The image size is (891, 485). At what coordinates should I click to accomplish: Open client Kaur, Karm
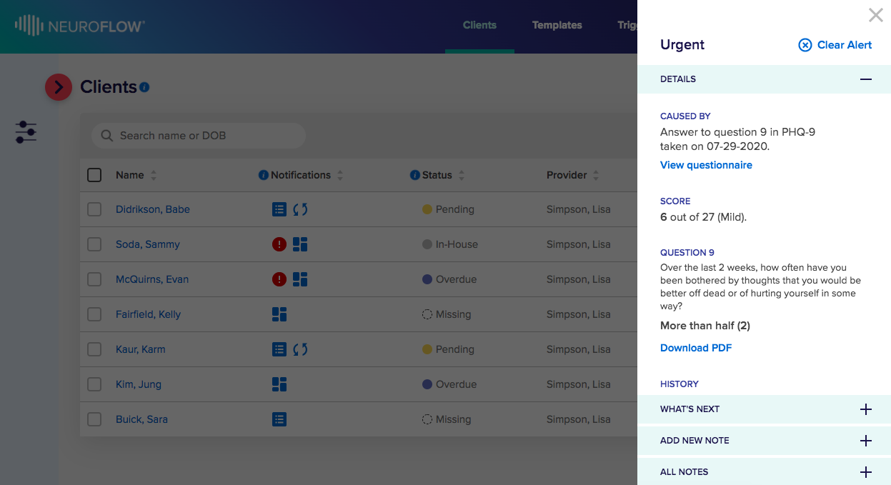[x=141, y=349]
